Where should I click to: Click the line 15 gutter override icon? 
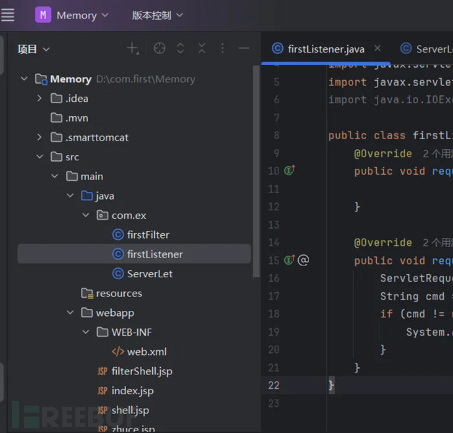click(289, 260)
